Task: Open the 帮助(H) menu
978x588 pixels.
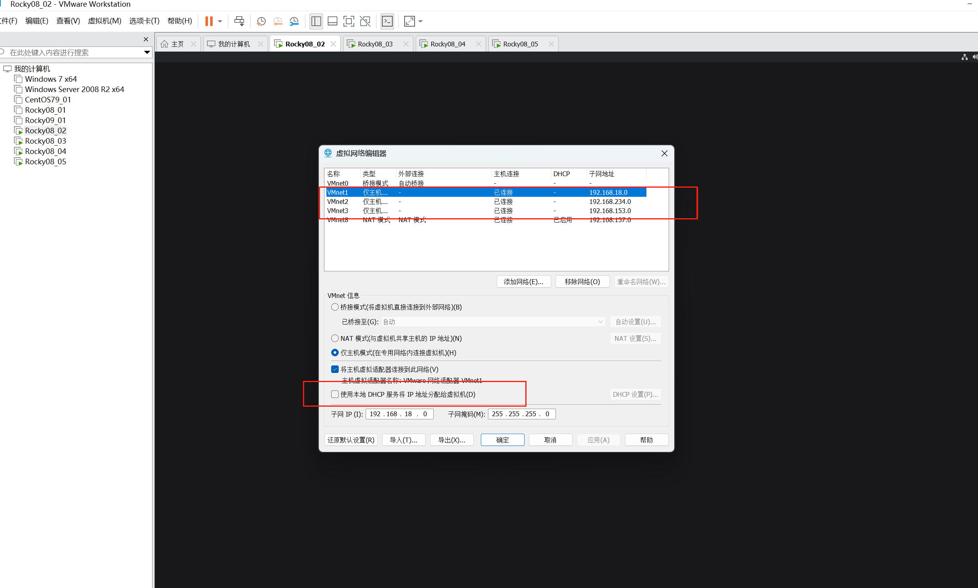Action: pos(179,21)
